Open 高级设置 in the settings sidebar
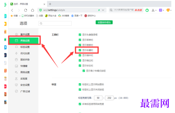 tap(24, 72)
